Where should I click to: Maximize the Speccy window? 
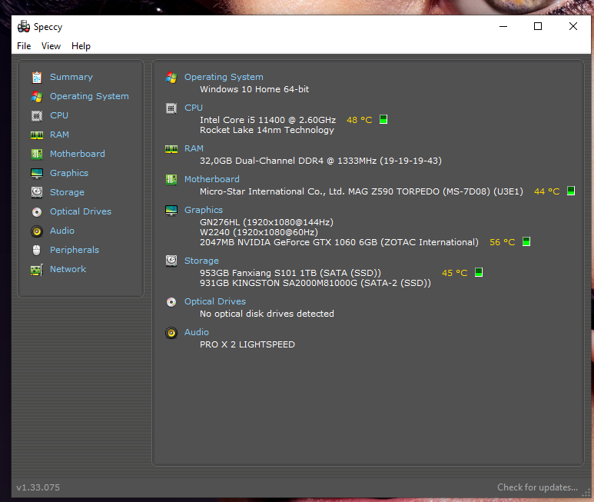[538, 26]
